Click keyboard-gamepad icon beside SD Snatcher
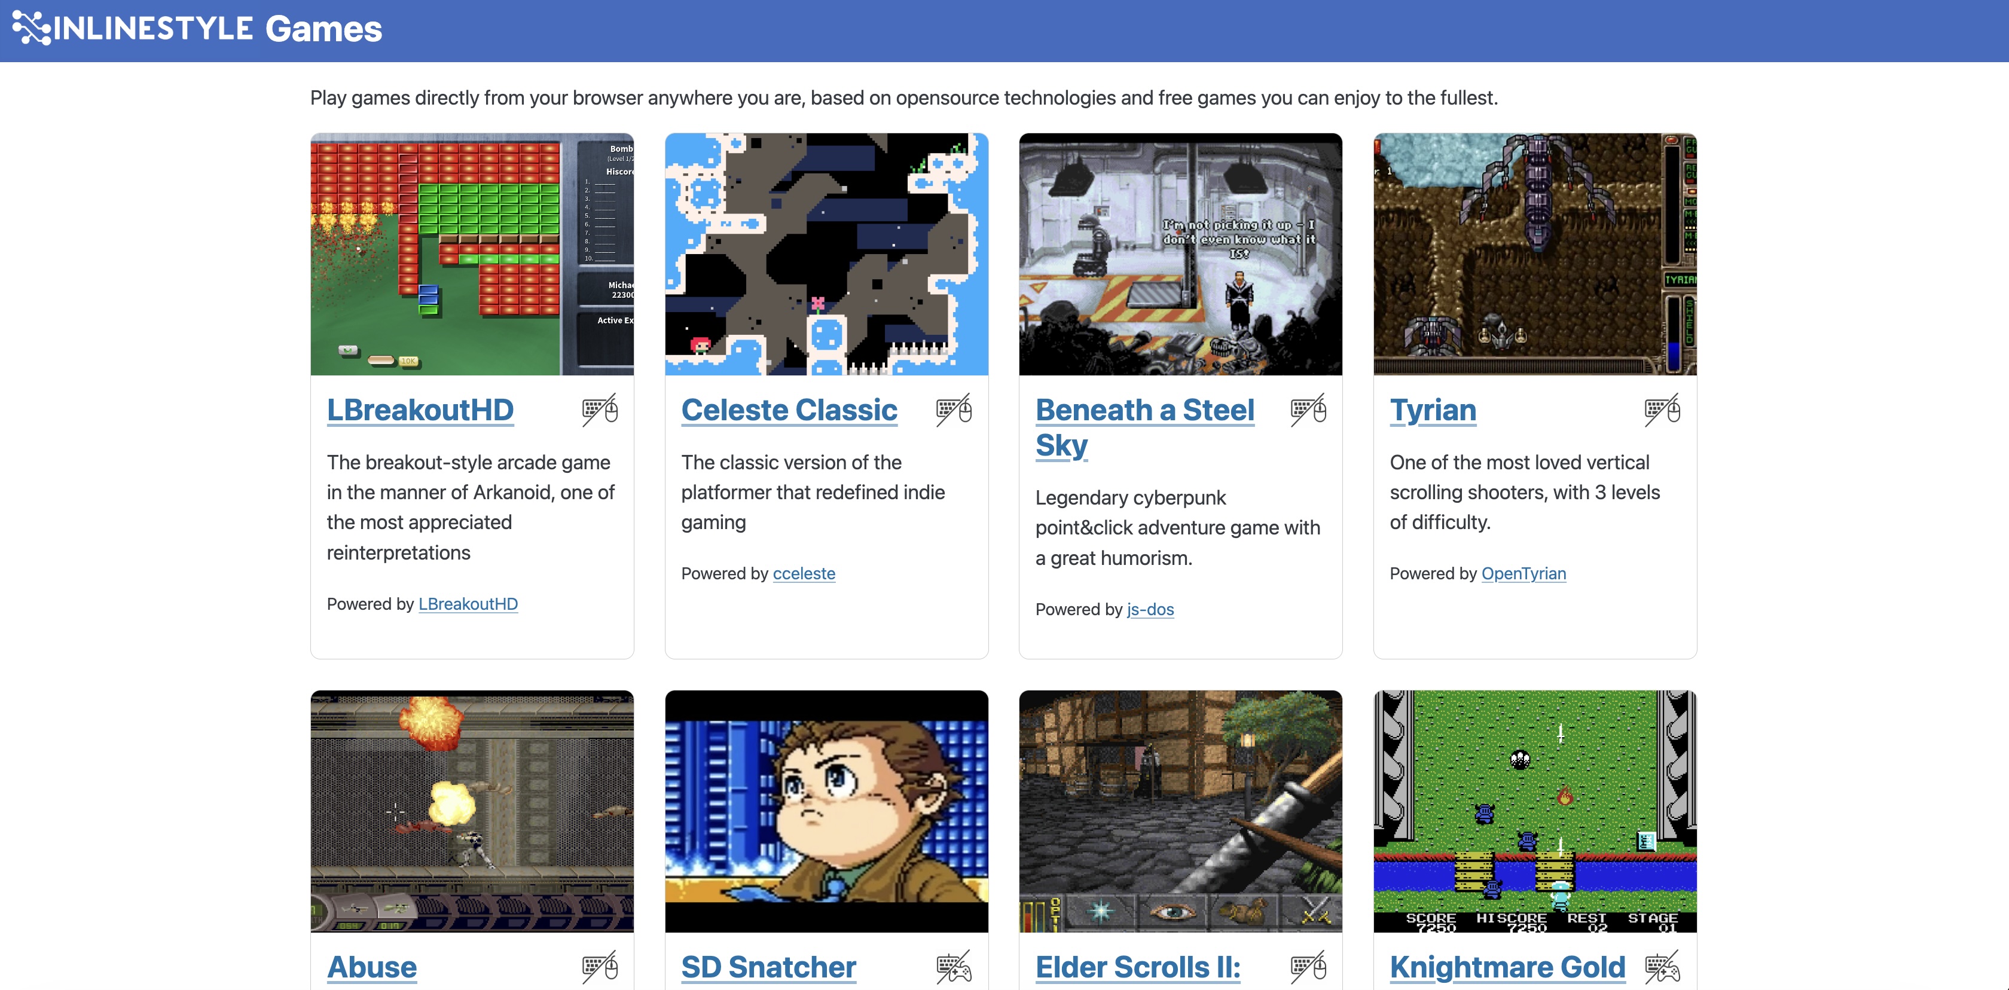Image resolution: width=2009 pixels, height=990 pixels. coord(954,967)
